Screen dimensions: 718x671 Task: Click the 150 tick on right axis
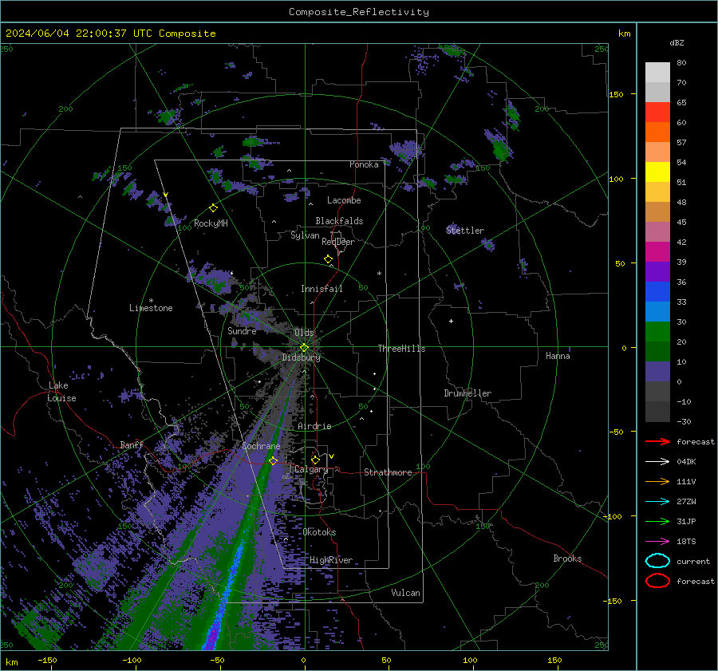tap(616, 94)
